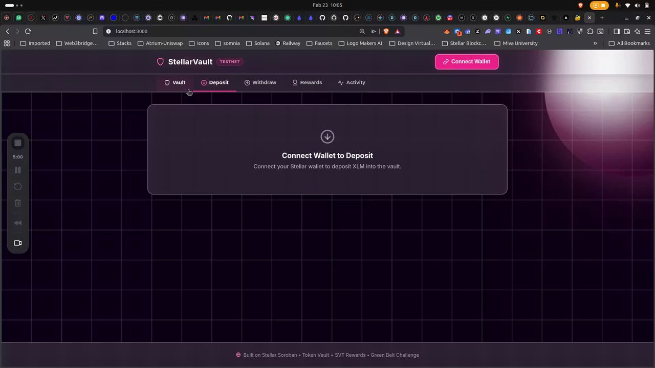The height and width of the screenshot is (368, 655).
Task: View the Activity tab
Action: click(352, 82)
